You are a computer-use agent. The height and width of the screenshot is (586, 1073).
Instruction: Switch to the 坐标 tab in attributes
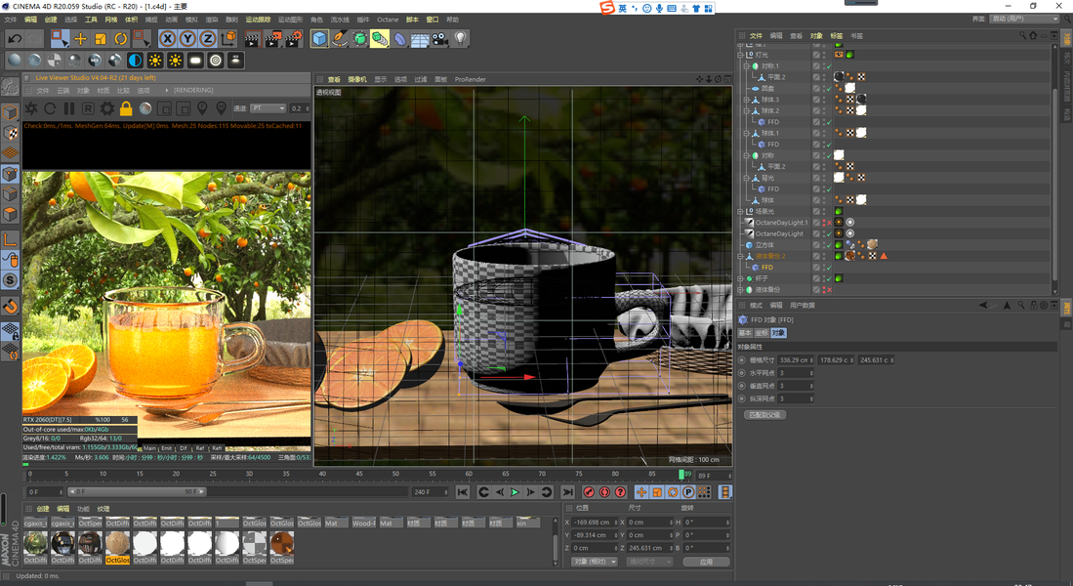(762, 333)
